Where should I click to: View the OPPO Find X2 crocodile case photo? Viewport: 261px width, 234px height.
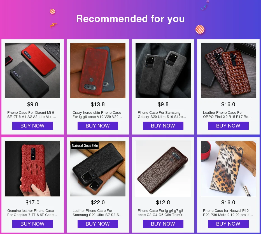(x=229, y=71)
